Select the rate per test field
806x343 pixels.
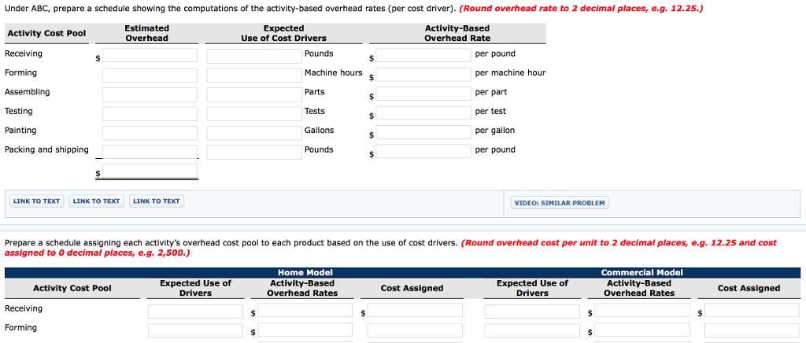pyautogui.click(x=423, y=113)
